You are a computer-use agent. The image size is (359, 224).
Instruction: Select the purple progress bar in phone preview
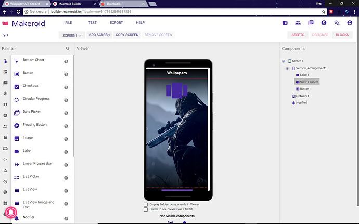(177, 190)
